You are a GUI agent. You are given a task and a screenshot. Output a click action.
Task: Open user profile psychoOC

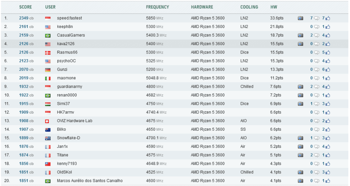click(66, 61)
